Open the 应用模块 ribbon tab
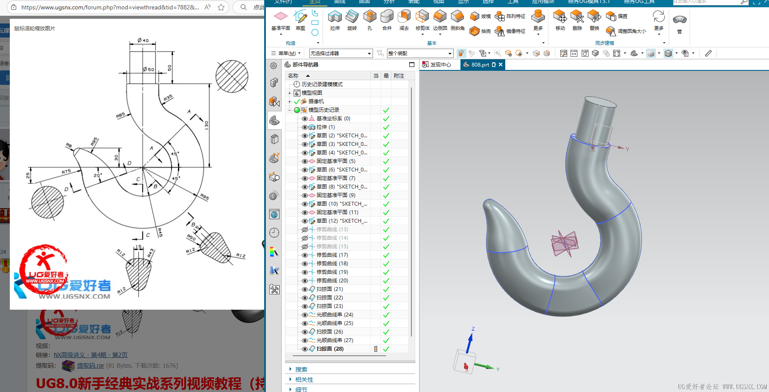Viewport: 769px width, 392px height. (543, 2)
